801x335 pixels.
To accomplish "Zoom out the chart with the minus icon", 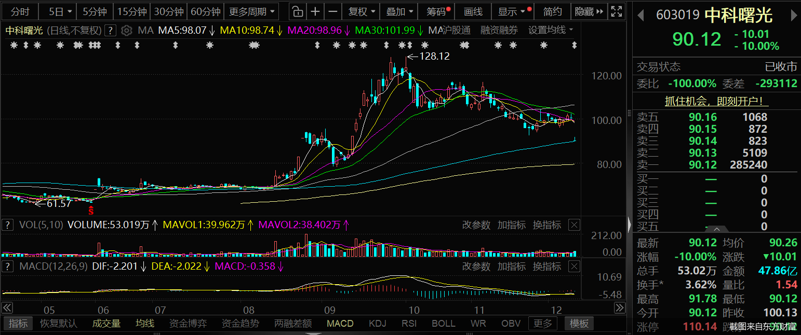I will click(333, 11).
